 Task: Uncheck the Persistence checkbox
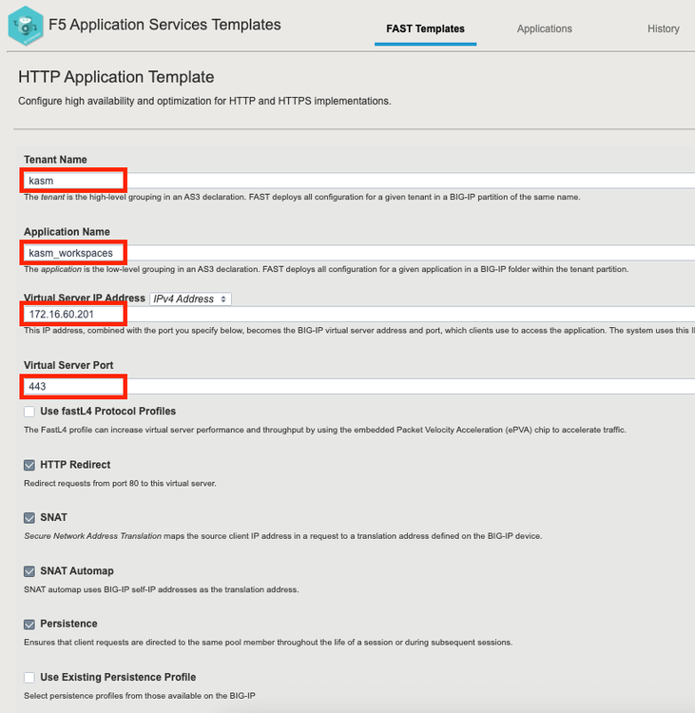(30, 625)
